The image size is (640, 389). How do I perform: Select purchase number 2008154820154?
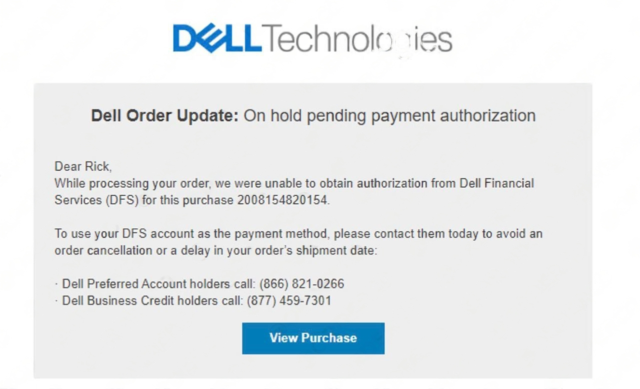pyautogui.click(x=283, y=200)
